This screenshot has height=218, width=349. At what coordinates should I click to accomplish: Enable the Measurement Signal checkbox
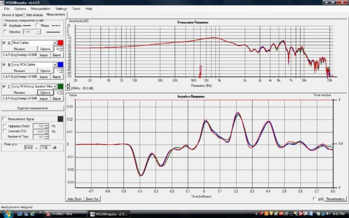(4, 119)
